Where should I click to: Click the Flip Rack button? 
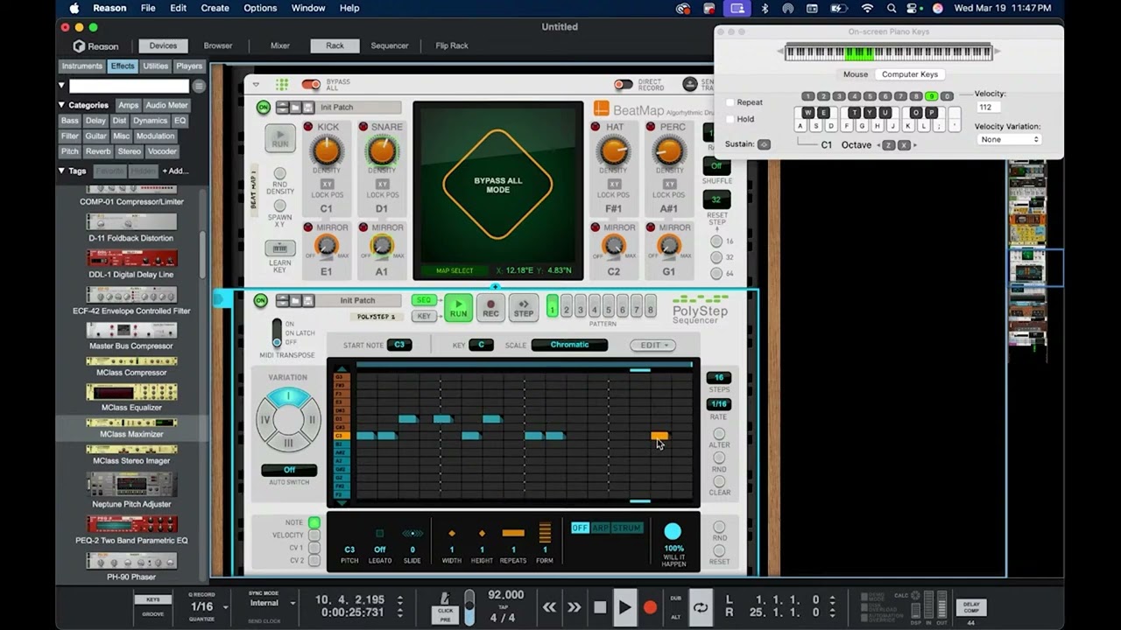tap(452, 45)
